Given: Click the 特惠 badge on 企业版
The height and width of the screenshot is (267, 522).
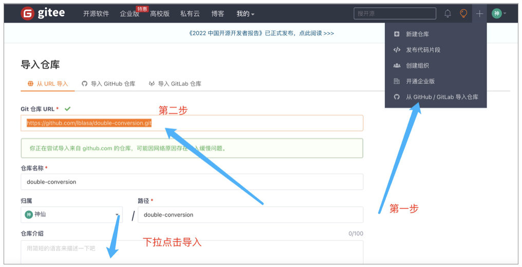Looking at the screenshot, I should (x=142, y=9).
